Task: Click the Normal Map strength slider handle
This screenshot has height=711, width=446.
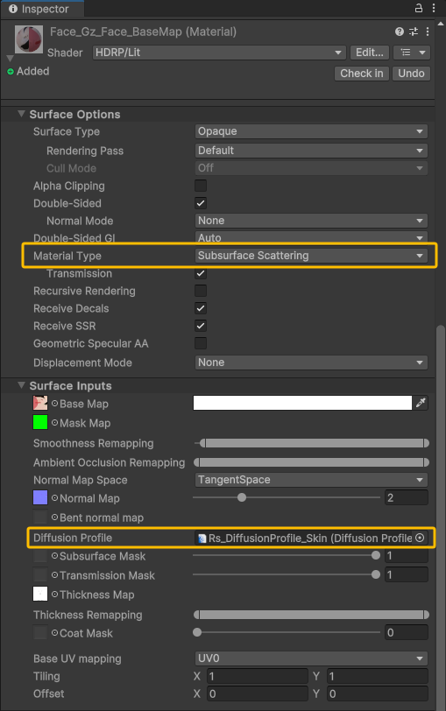Action: click(x=242, y=497)
